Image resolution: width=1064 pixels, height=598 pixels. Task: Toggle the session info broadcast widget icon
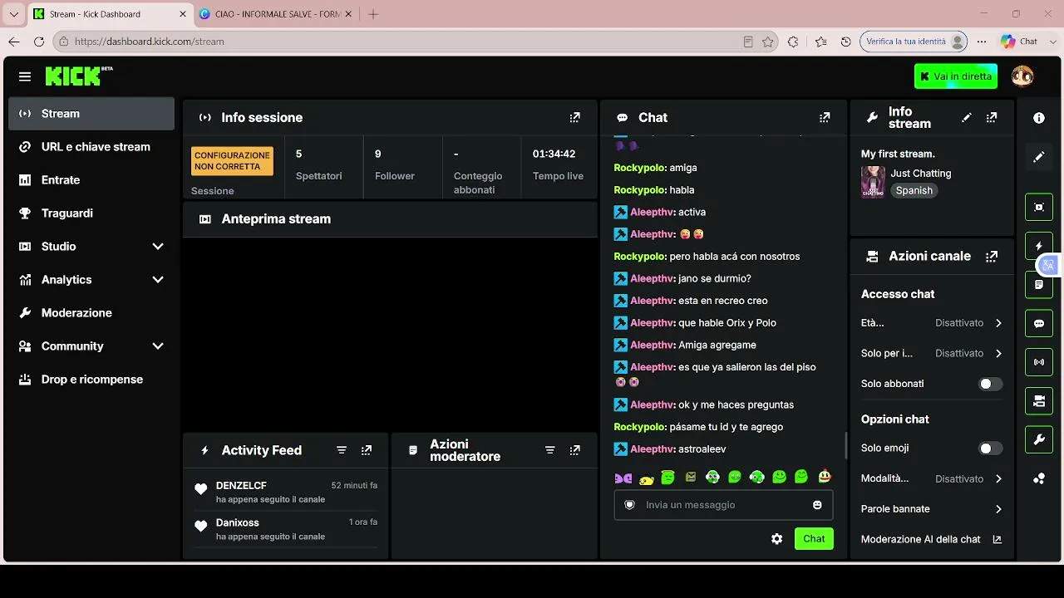coord(1039,362)
